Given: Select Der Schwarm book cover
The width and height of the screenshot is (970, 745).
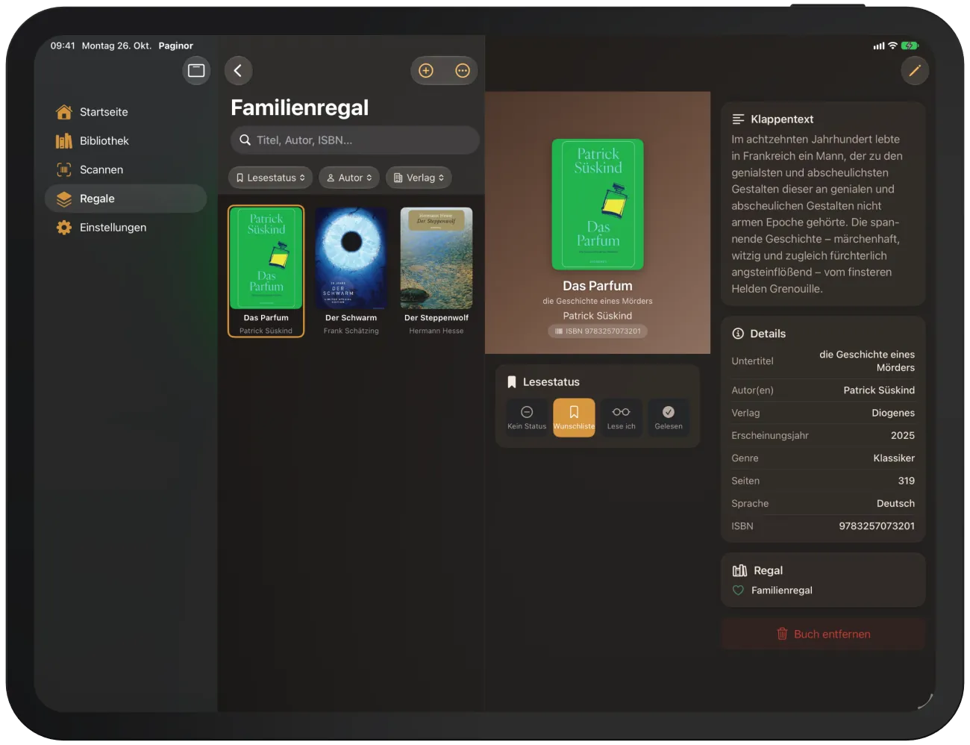Looking at the screenshot, I should [351, 258].
